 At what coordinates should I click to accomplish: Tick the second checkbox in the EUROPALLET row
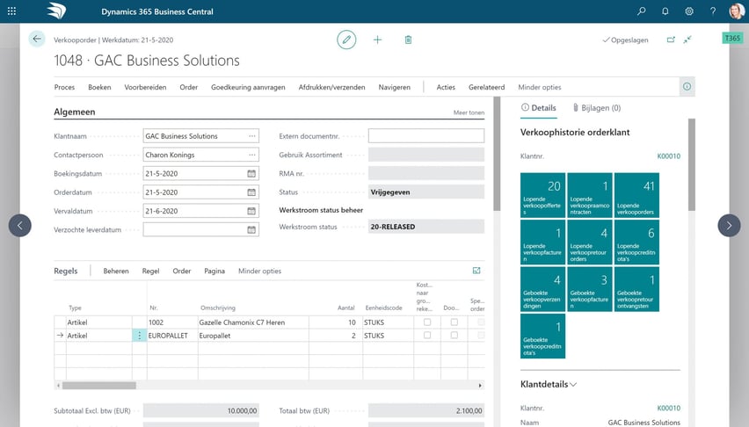coord(454,336)
